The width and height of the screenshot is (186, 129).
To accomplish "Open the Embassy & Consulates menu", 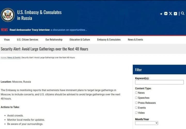I will click(109, 40).
